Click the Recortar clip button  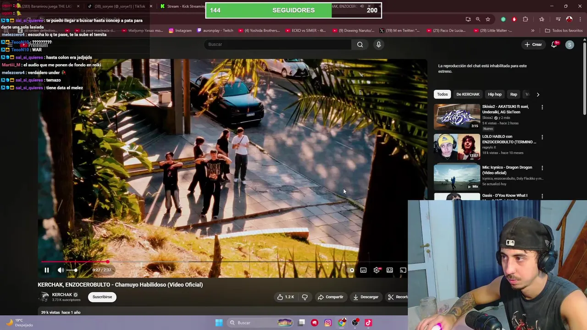pos(397,297)
